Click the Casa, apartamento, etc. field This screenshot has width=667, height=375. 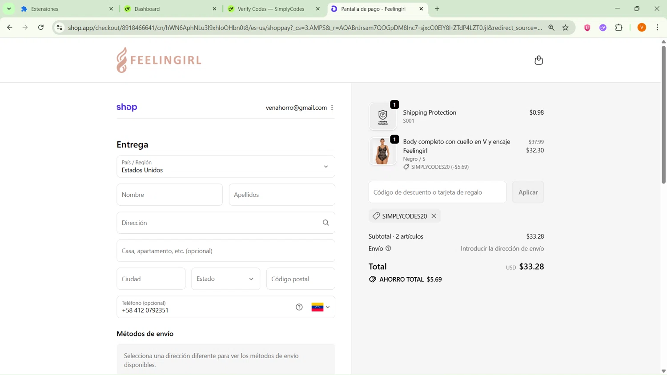pyautogui.click(x=226, y=251)
